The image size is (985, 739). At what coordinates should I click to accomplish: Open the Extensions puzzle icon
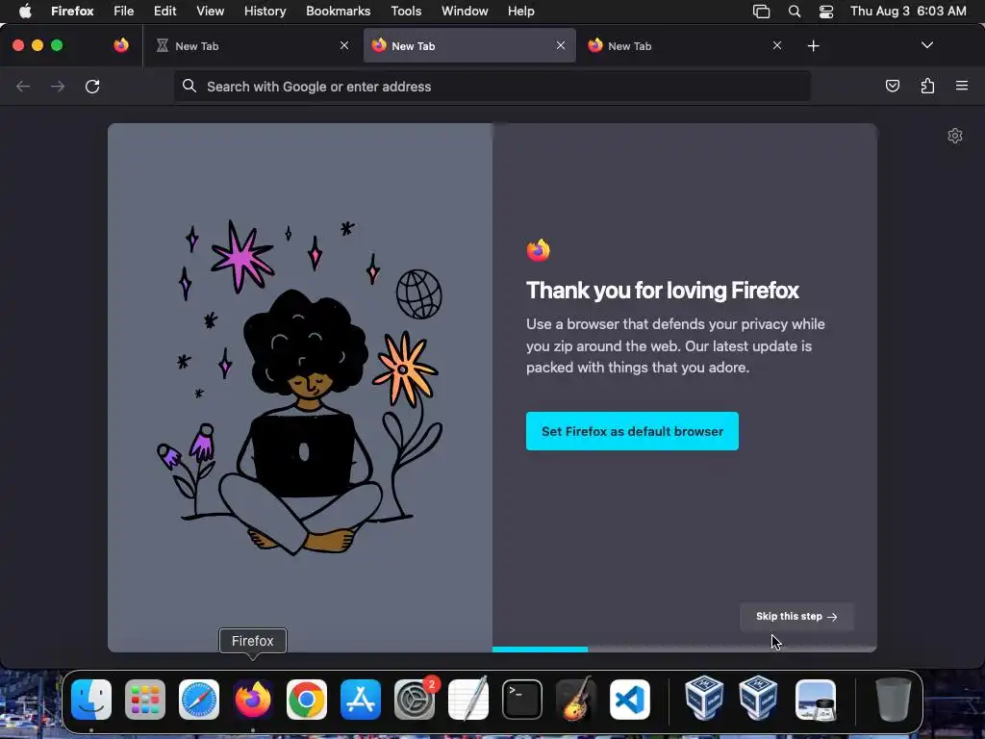click(927, 86)
